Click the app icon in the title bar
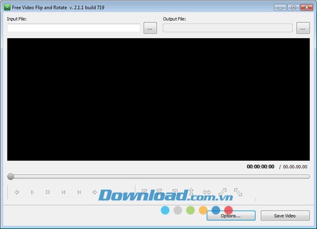Image resolution: width=317 pixels, height=229 pixels. (x=7, y=7)
